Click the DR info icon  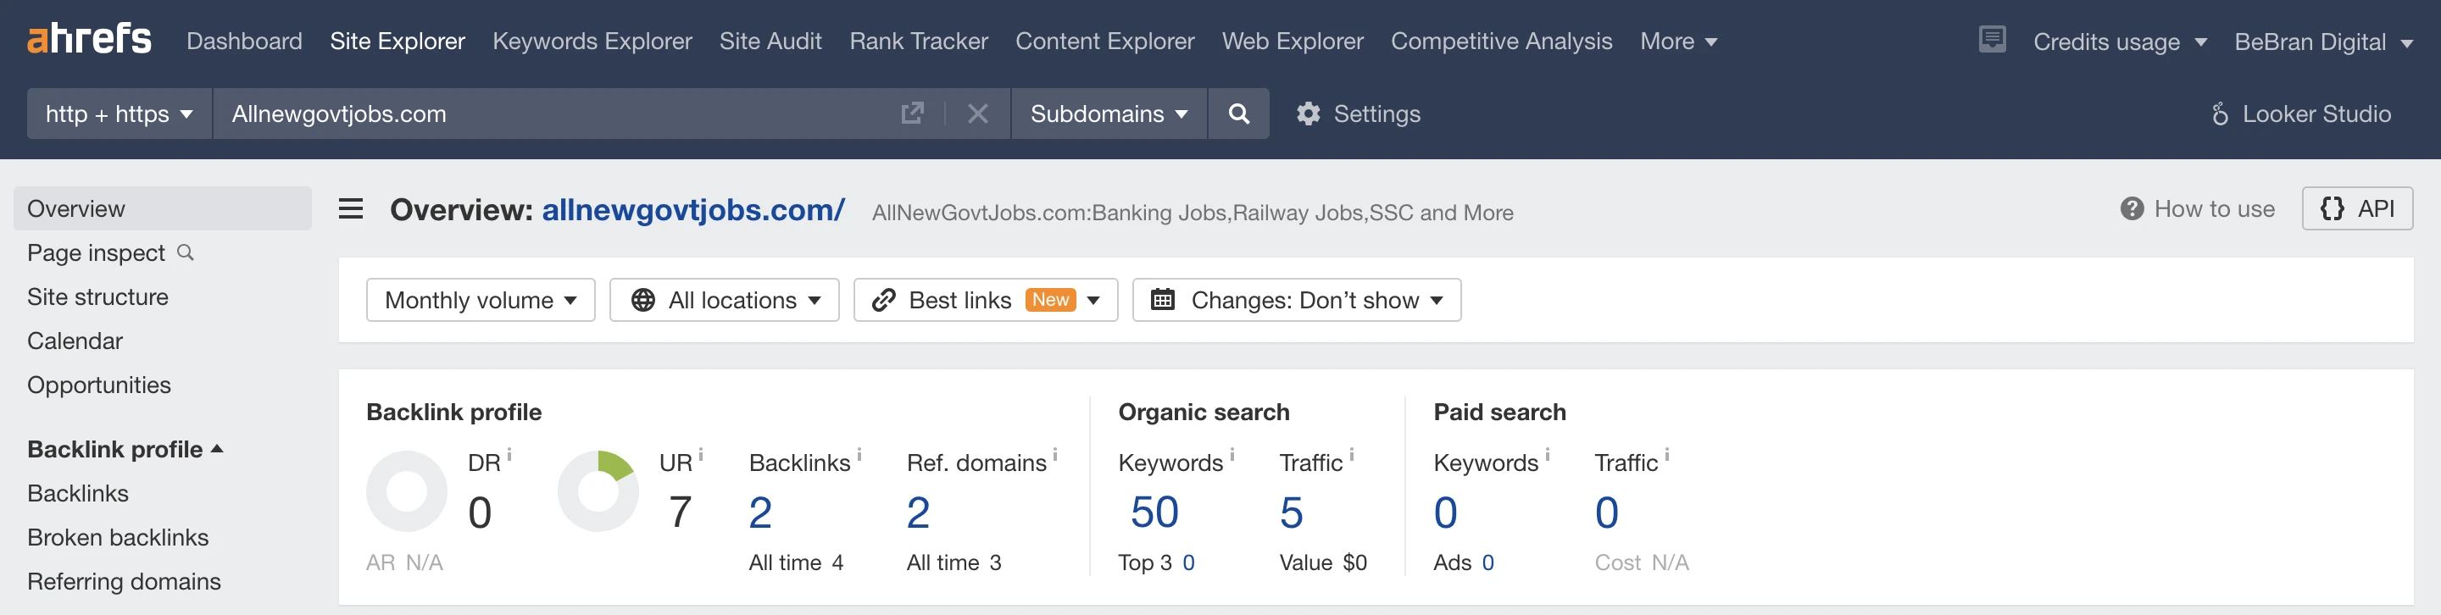click(509, 455)
